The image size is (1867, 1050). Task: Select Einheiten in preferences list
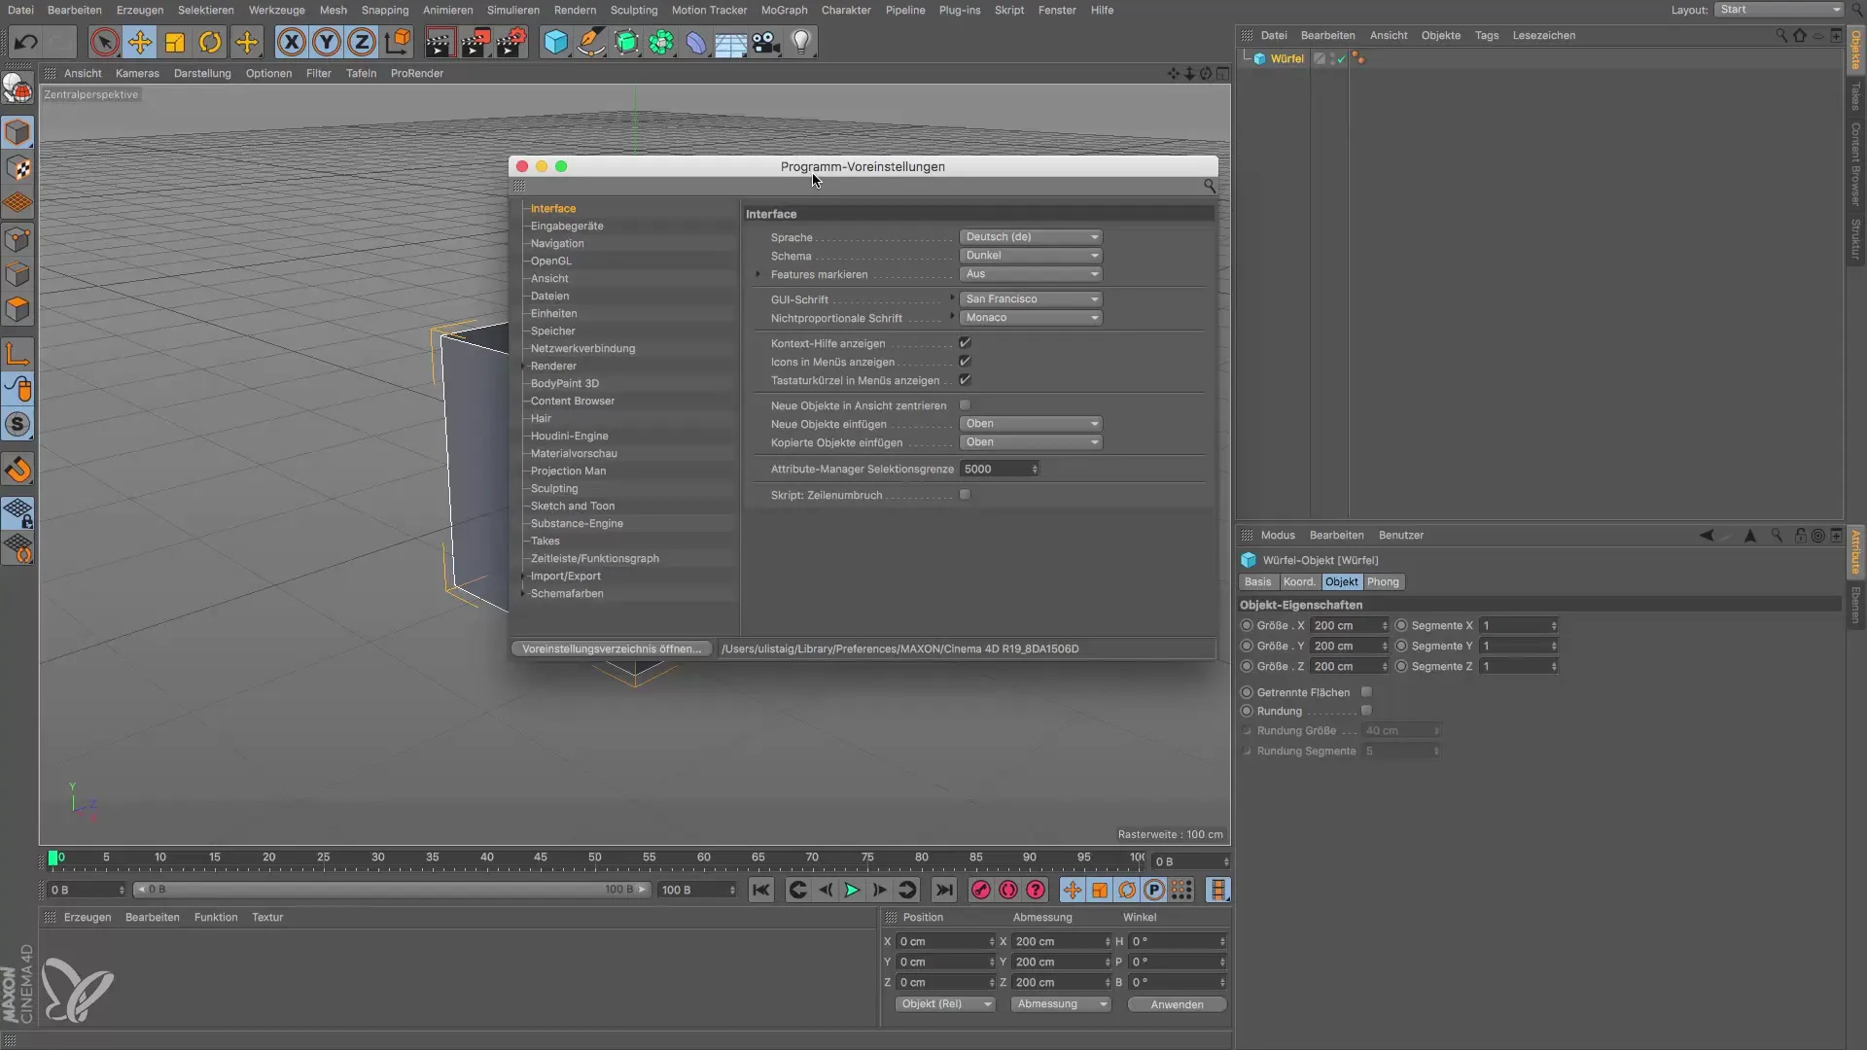click(554, 314)
